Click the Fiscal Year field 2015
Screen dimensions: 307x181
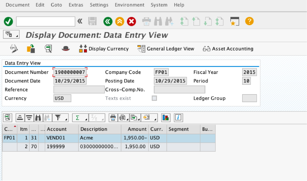pyautogui.click(x=249, y=72)
